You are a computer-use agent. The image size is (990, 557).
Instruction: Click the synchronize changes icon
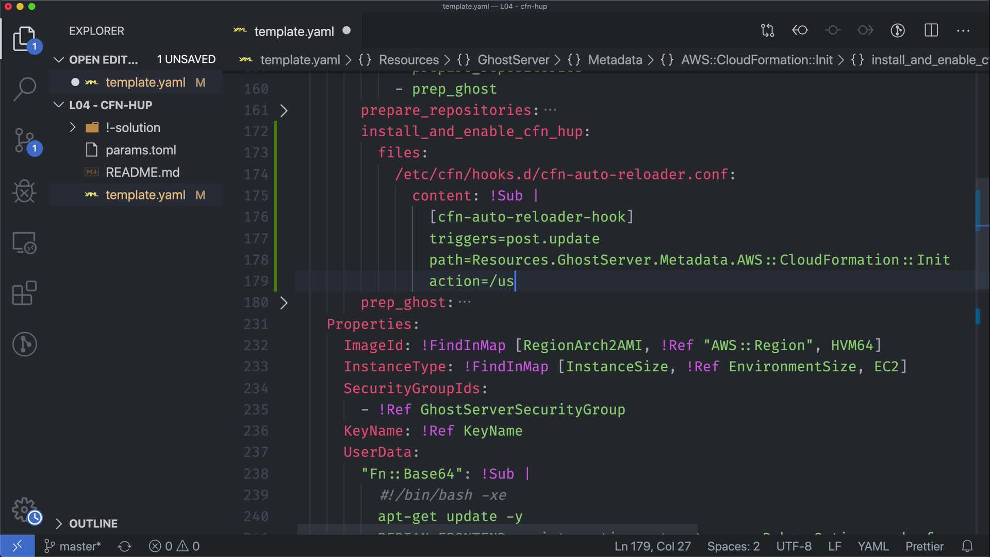coord(124,546)
